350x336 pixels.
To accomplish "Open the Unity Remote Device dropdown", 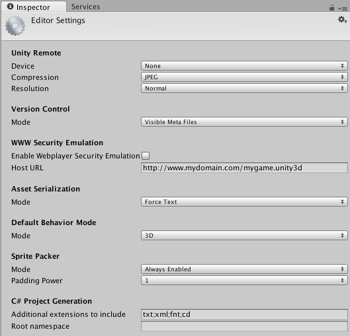I will [x=244, y=66].
